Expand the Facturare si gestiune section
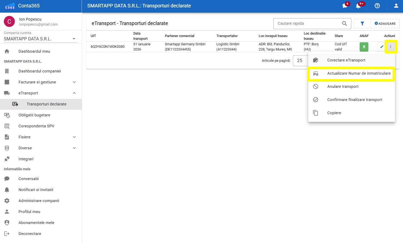 point(74,82)
